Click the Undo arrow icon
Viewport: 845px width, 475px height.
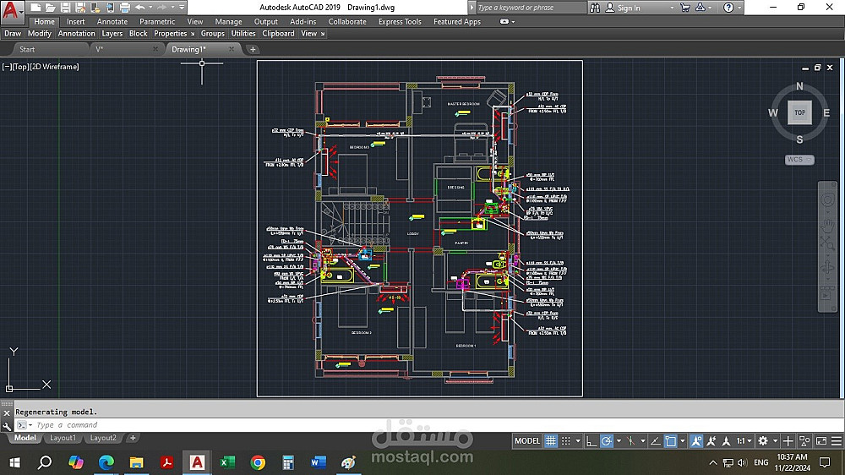pyautogui.click(x=139, y=7)
